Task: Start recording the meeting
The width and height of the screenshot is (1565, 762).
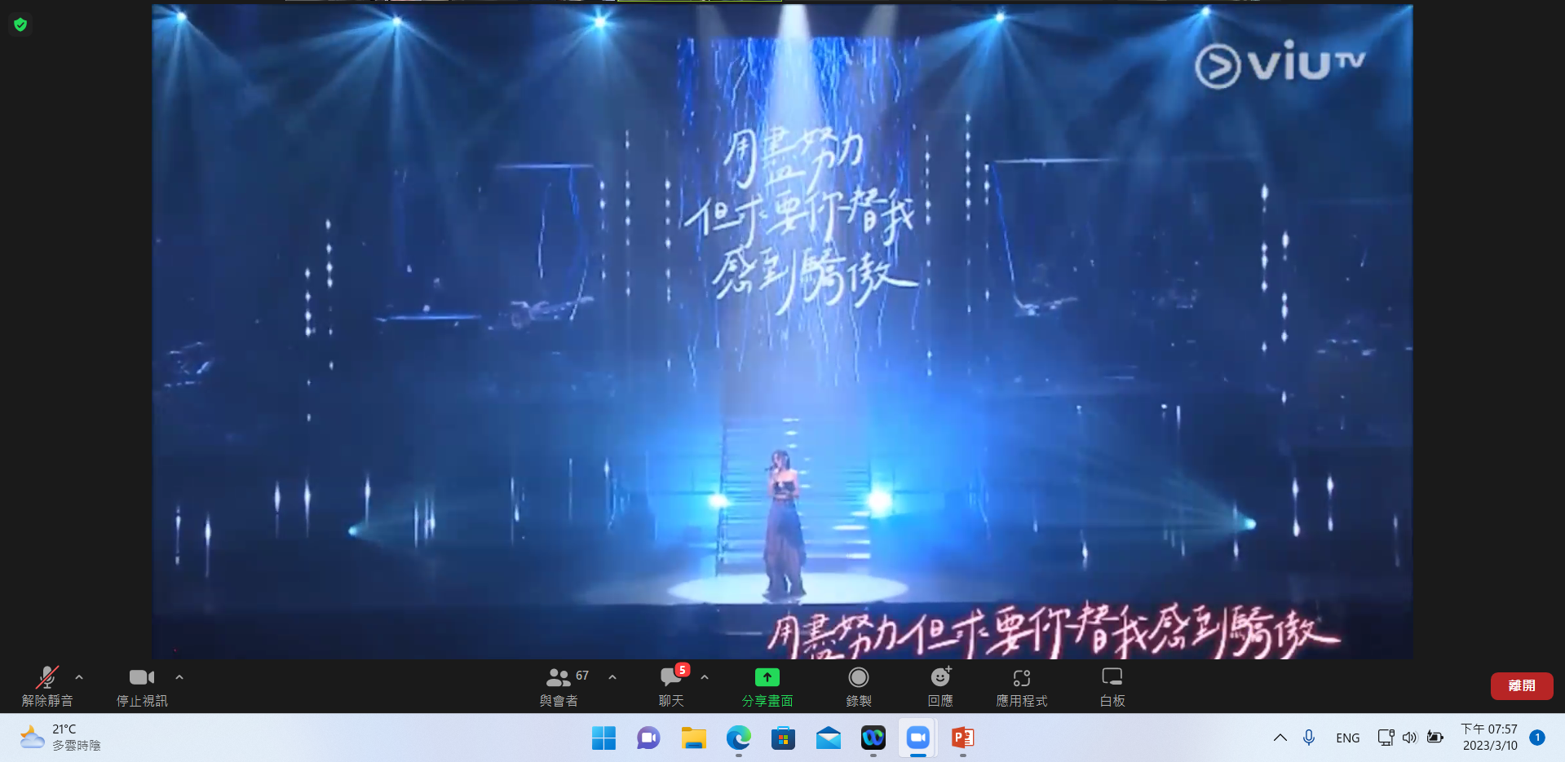Action: 858,685
